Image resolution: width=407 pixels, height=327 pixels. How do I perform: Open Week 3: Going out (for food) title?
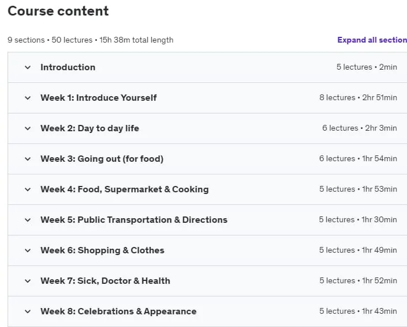[102, 159]
